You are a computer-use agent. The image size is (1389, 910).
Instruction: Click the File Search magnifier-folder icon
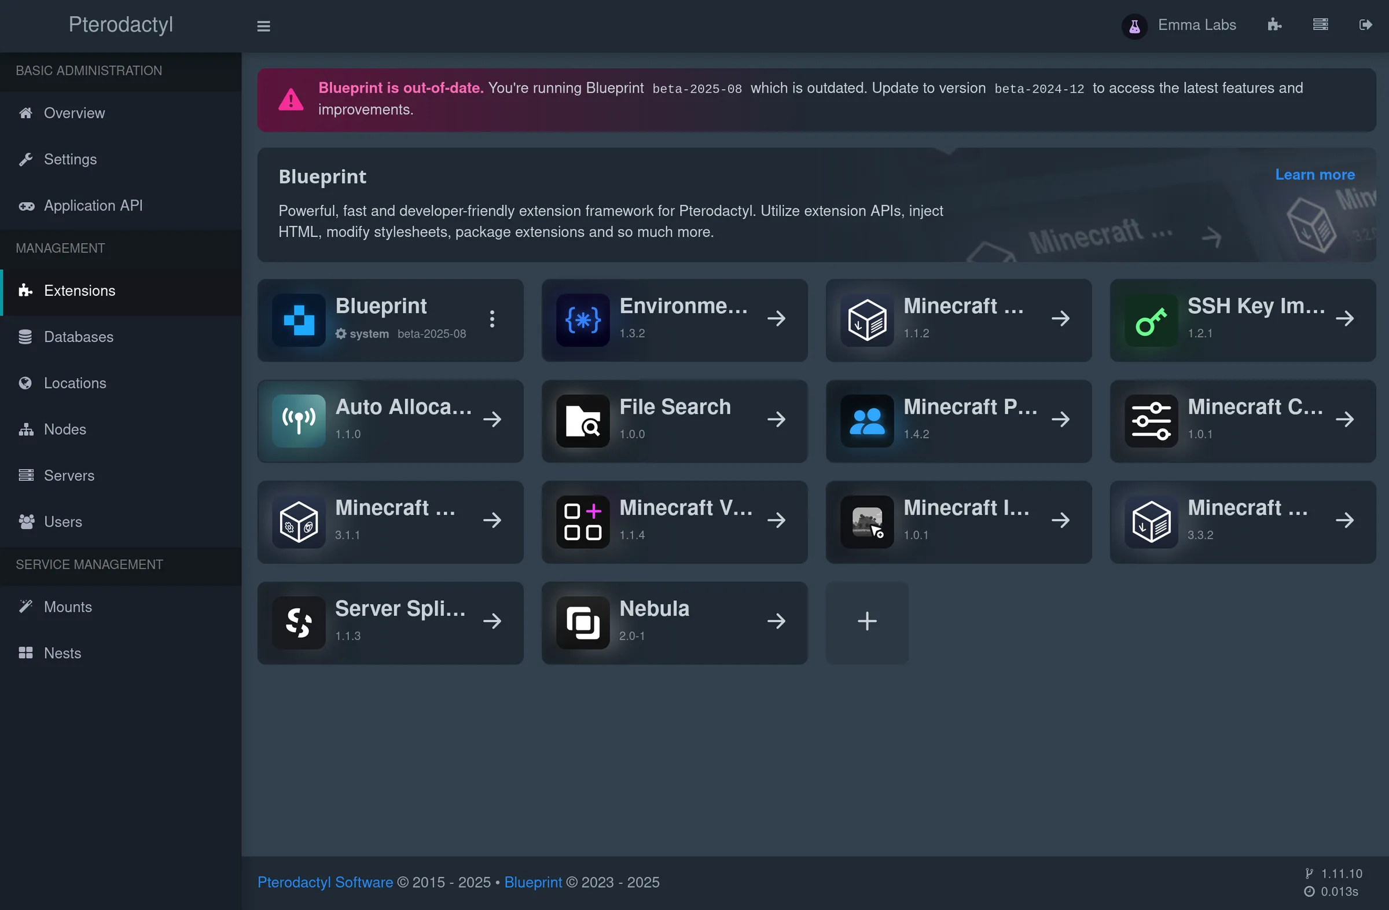pyautogui.click(x=582, y=420)
